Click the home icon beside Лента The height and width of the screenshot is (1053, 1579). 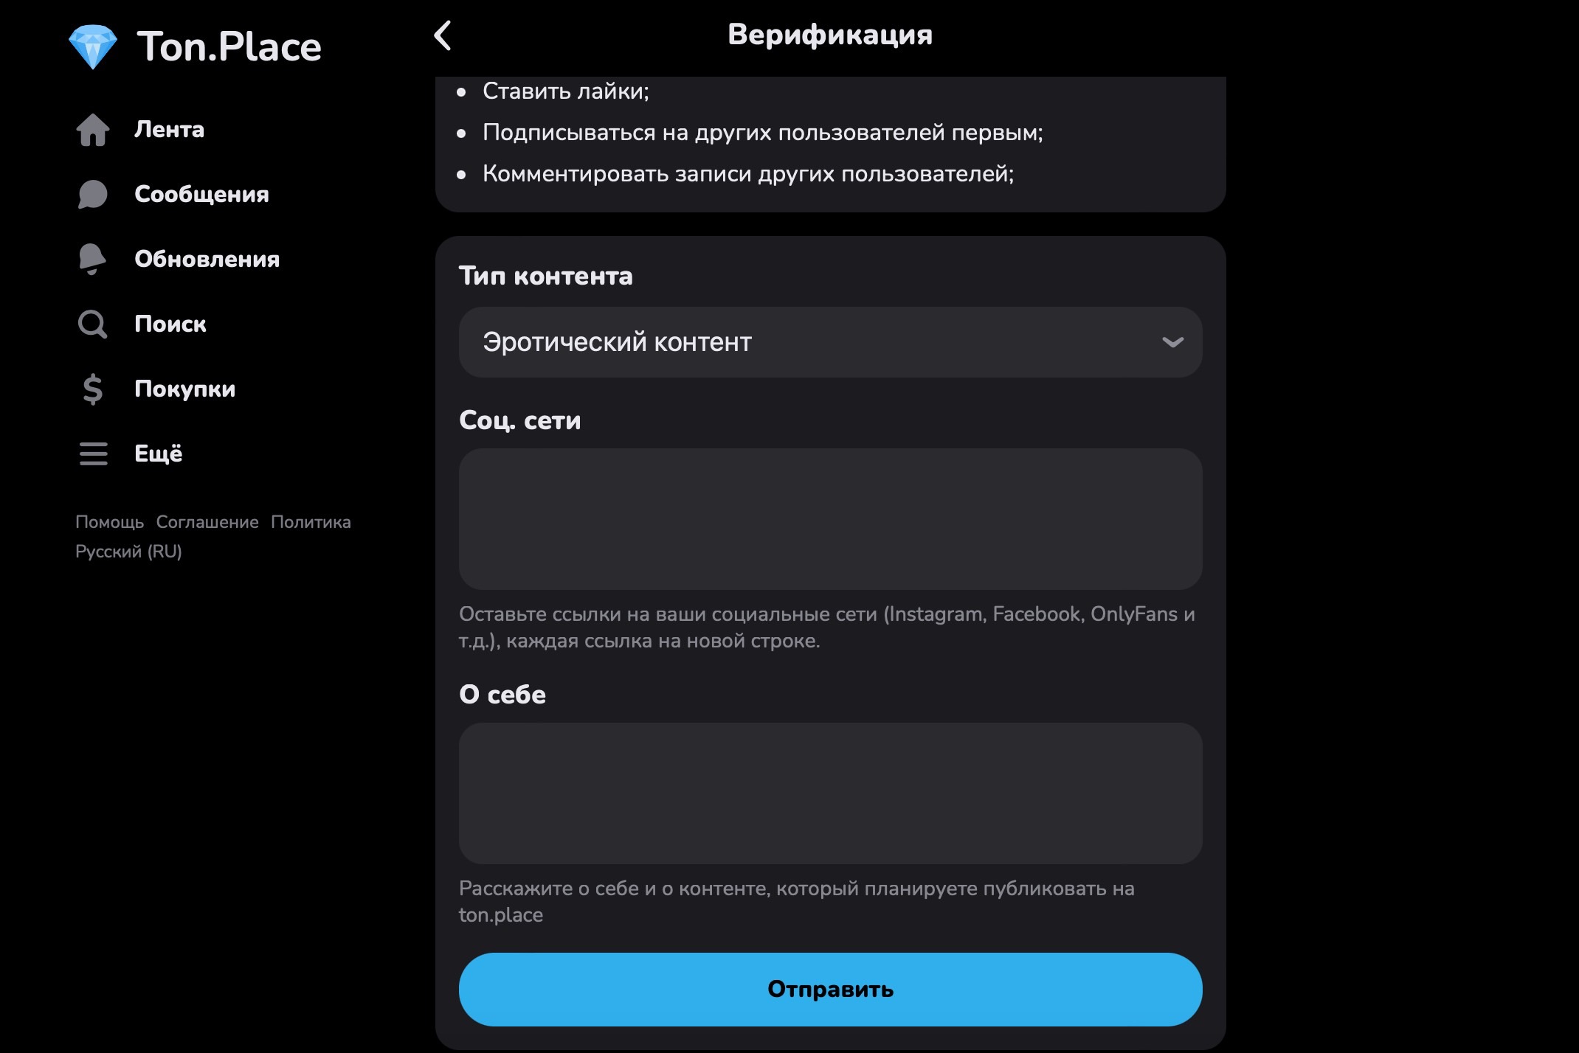[93, 130]
